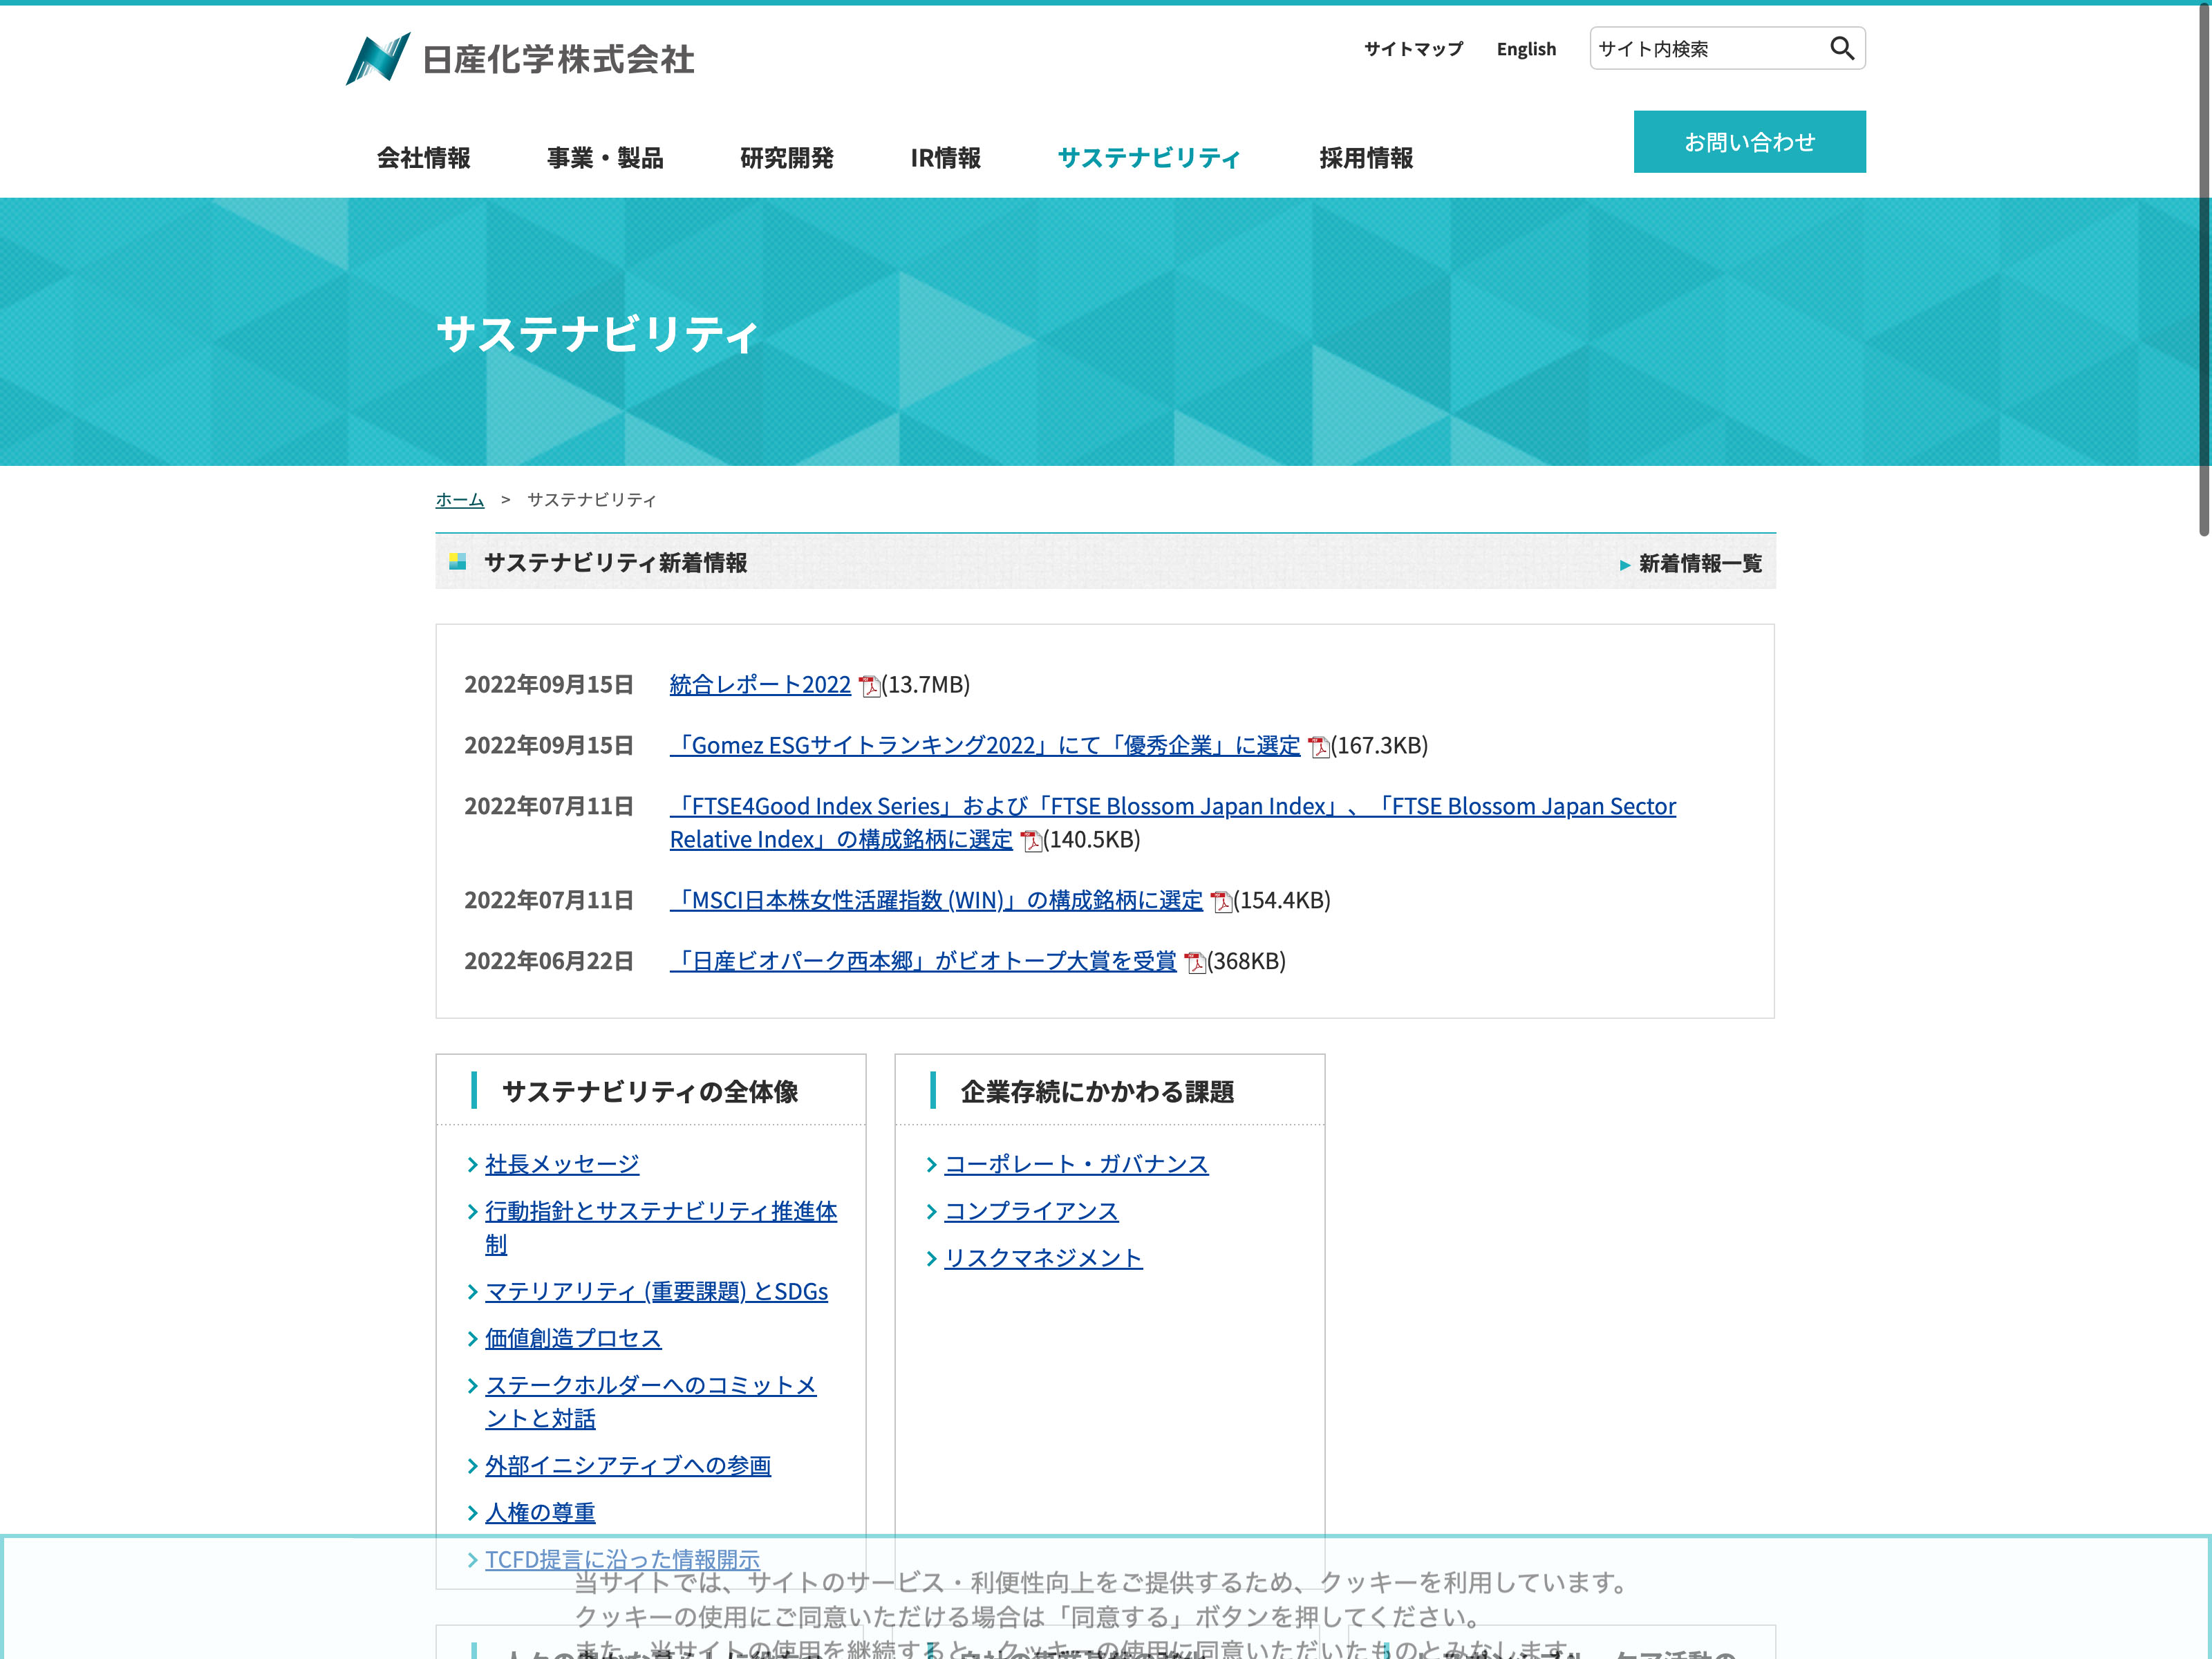2212x1659 pixels.
Task: Open the IR情報 menu item
Action: pos(945,158)
